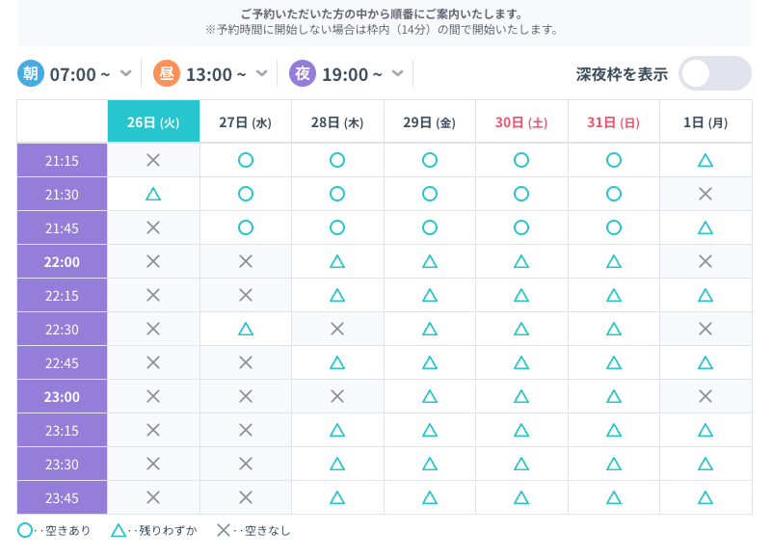The image size is (771, 559).
Task: Choose triangle slot 1日 at 21:15
Action: [x=705, y=160]
